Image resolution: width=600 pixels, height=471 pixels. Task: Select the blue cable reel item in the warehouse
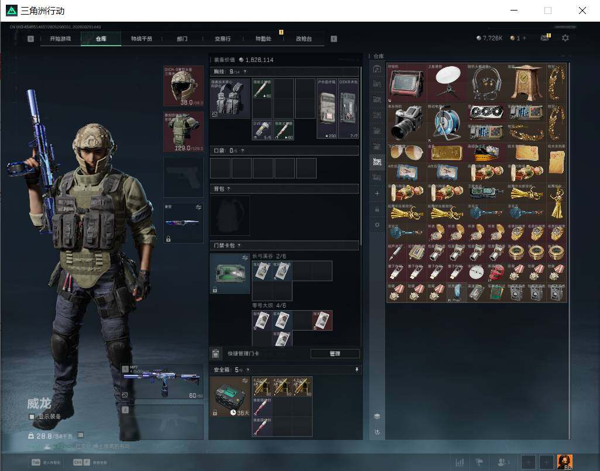tap(447, 123)
